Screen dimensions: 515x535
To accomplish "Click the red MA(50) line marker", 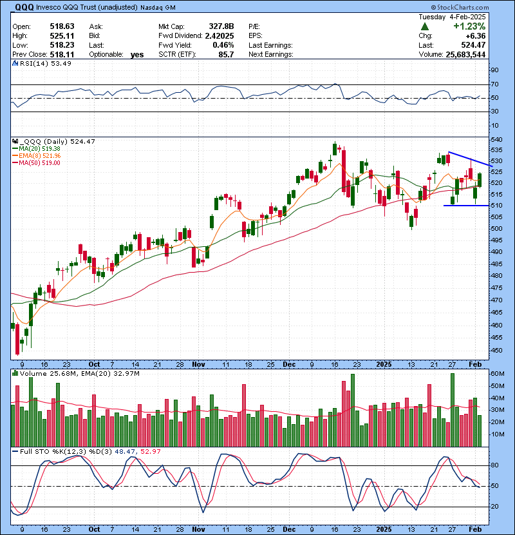I will 16,162.
